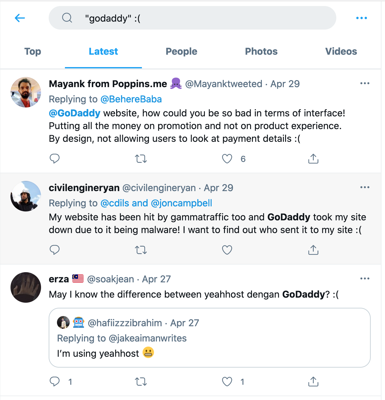Retweet Mayank's GoDaddy interface tweet
Image resolution: width=385 pixels, height=400 pixels.
141,159
